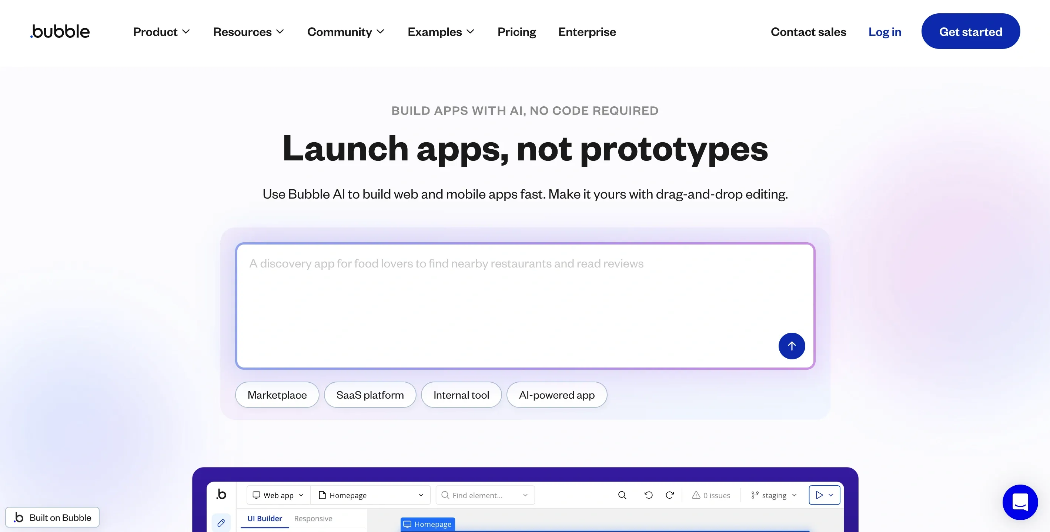Viewport: 1050px width, 532px height.
Task: Choose the Internal tool suggestion chip
Action: 461,395
